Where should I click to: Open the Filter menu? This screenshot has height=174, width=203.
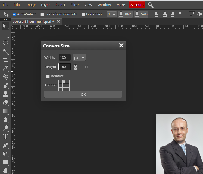(75, 5)
